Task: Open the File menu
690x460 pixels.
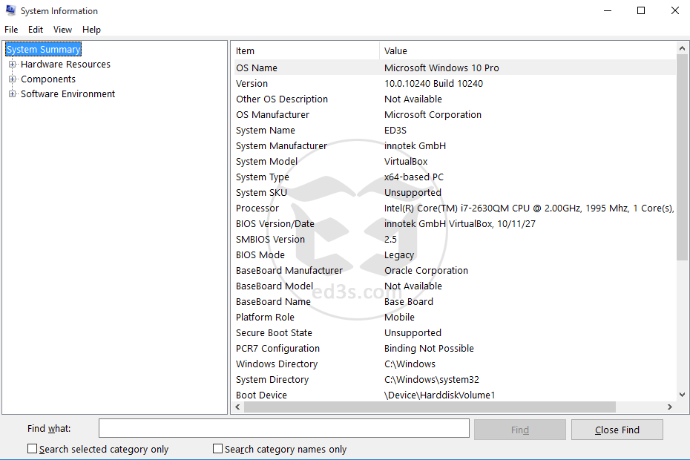Action: point(11,30)
